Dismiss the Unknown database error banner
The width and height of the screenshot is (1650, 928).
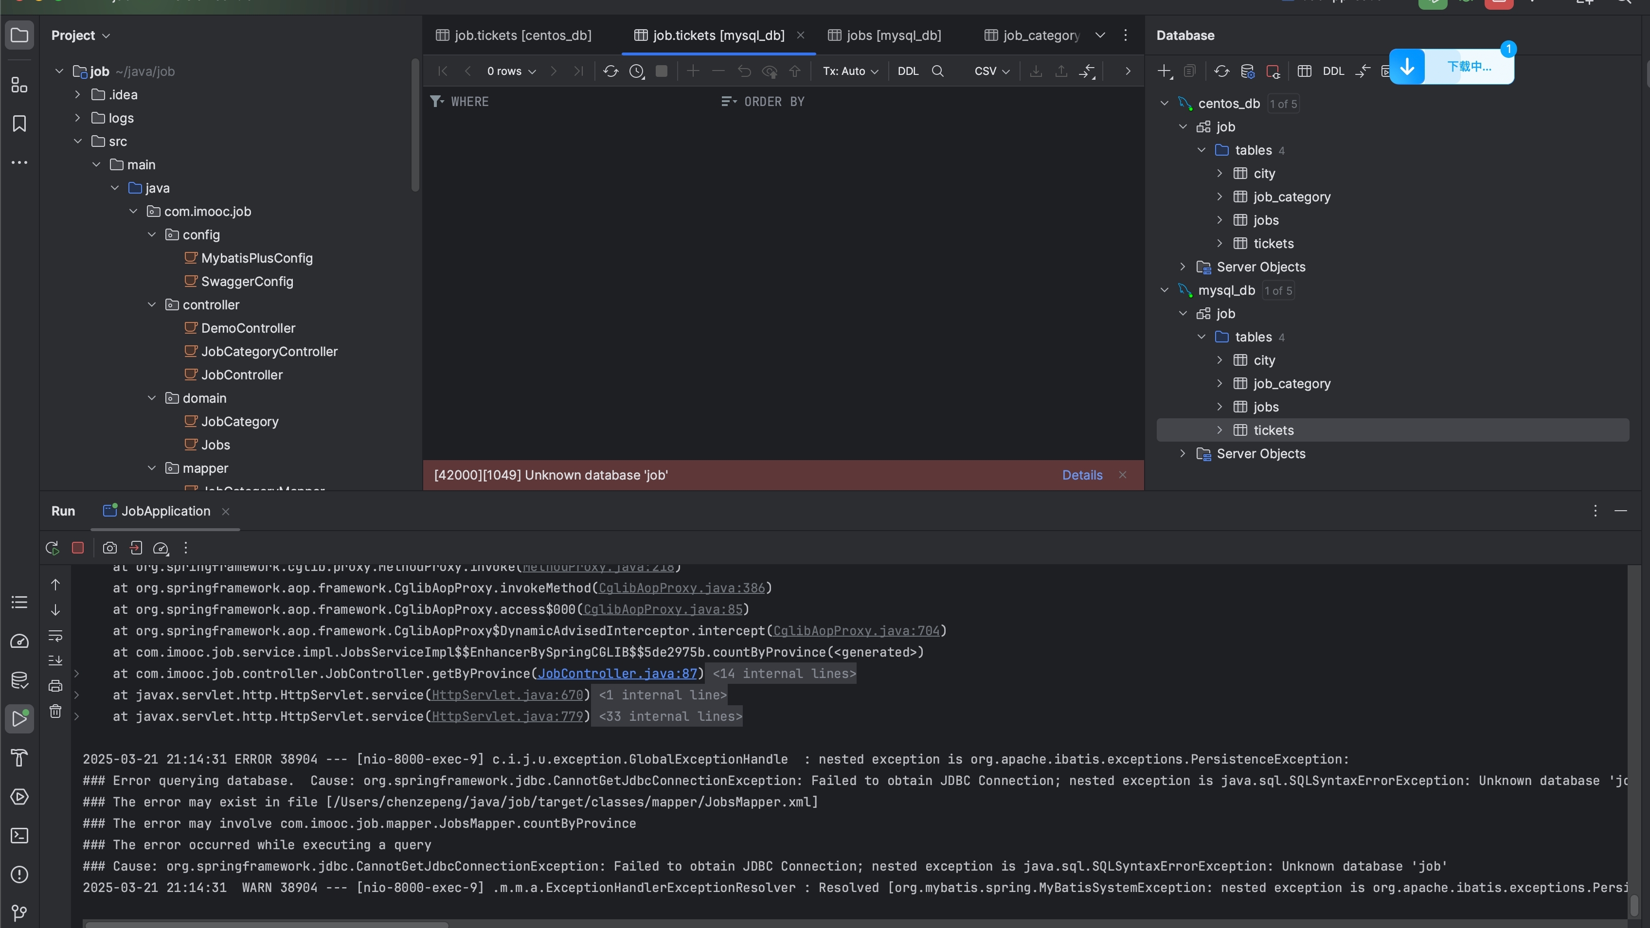click(1123, 475)
